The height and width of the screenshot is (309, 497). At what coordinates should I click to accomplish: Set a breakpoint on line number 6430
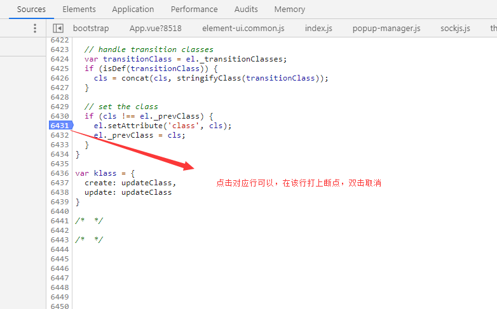pos(60,116)
